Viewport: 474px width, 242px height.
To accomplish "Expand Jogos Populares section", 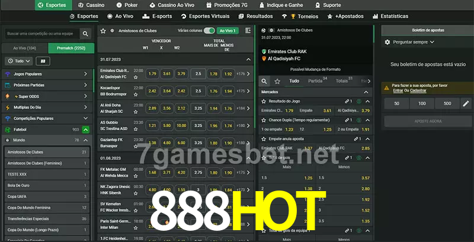I will click(x=85, y=74).
